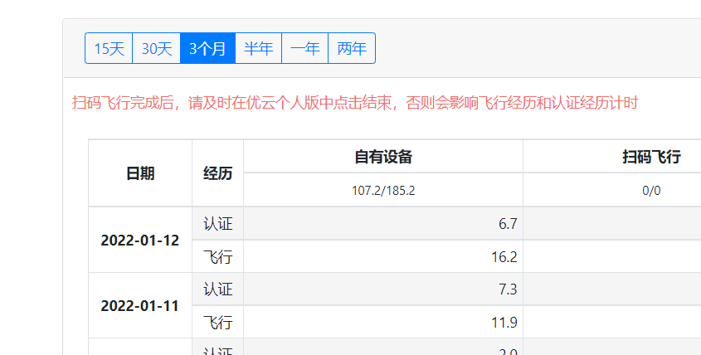Click the 0/0 totals cell
The image size is (701, 355).
tap(651, 191)
